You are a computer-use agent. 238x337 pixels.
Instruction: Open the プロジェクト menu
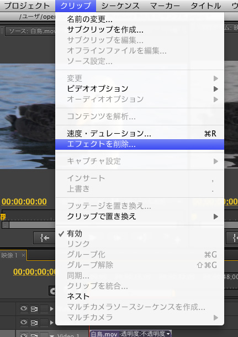coord(27,6)
